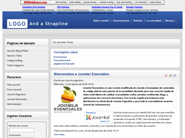Click the web hosting banner link
The height and width of the screenshot is (138, 185).
coord(61,2)
